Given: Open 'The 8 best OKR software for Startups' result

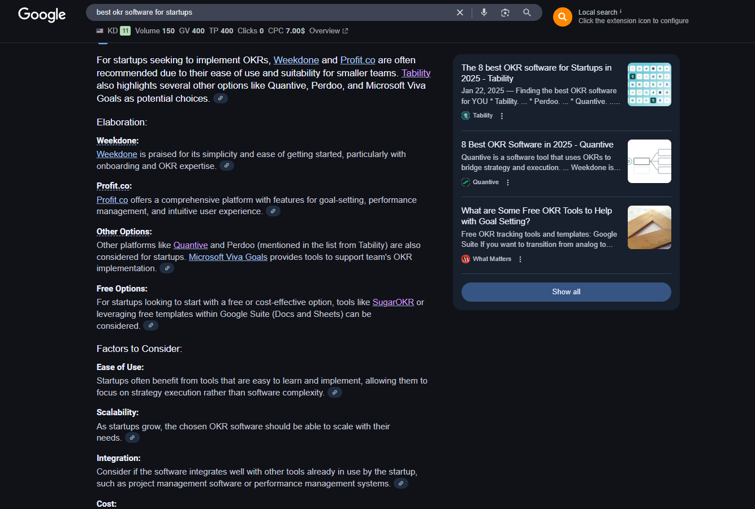Looking at the screenshot, I should tap(536, 73).
